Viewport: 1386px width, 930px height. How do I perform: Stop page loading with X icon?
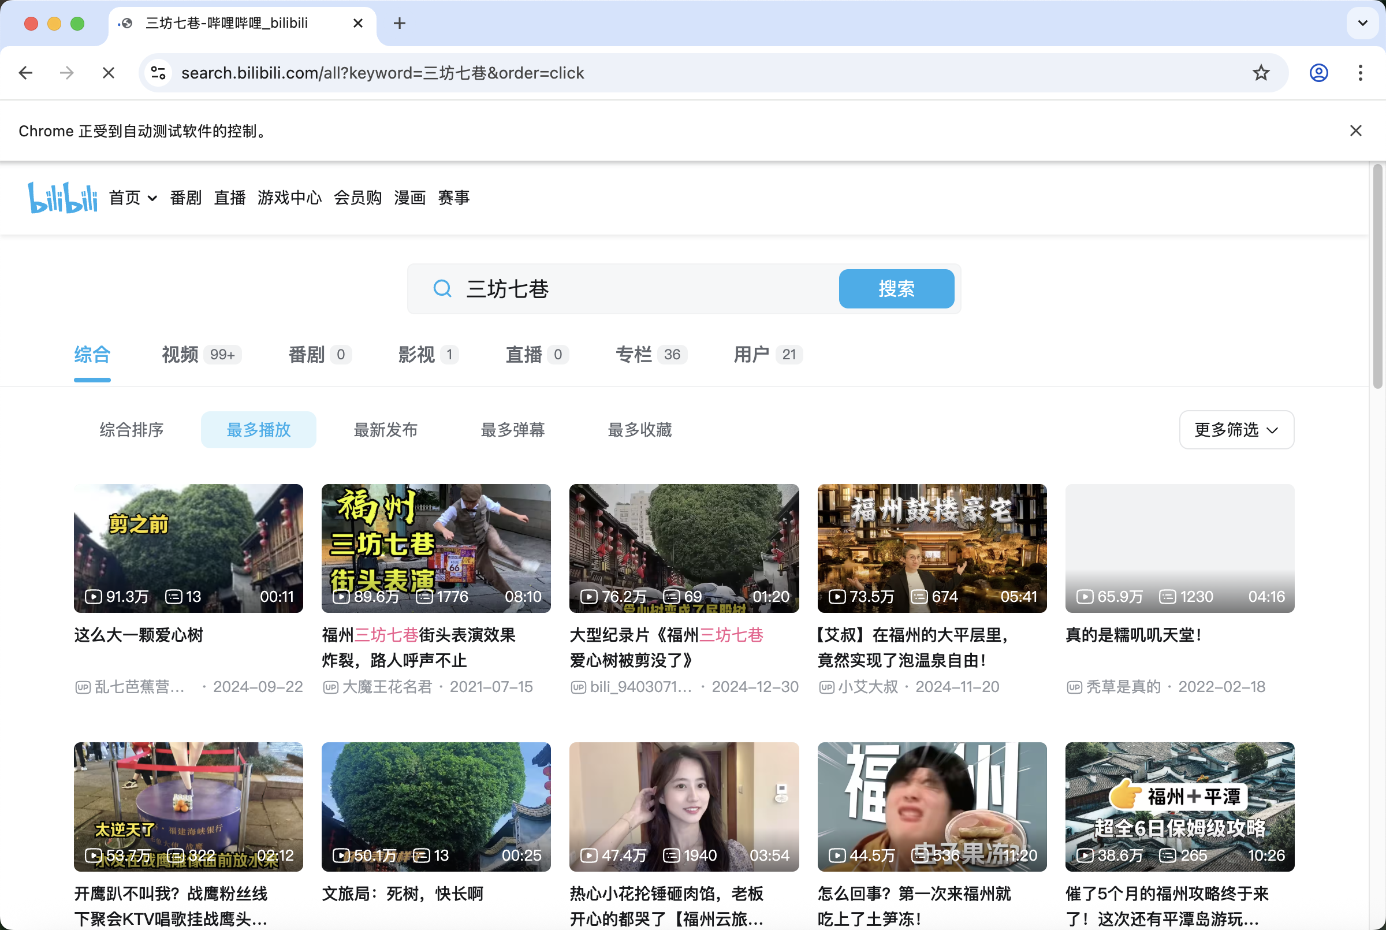coord(108,73)
